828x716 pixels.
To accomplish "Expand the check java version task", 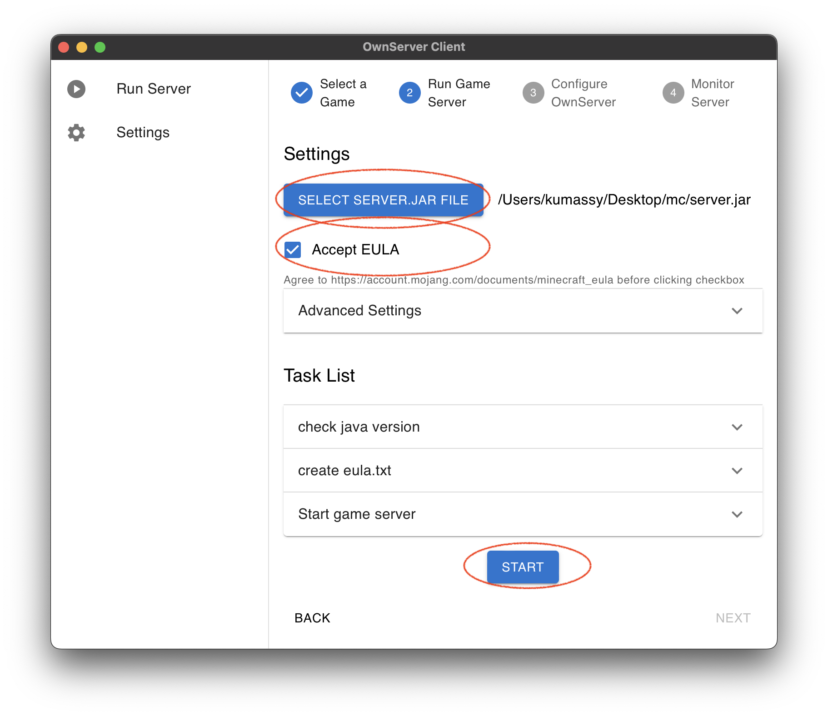I will click(523, 427).
